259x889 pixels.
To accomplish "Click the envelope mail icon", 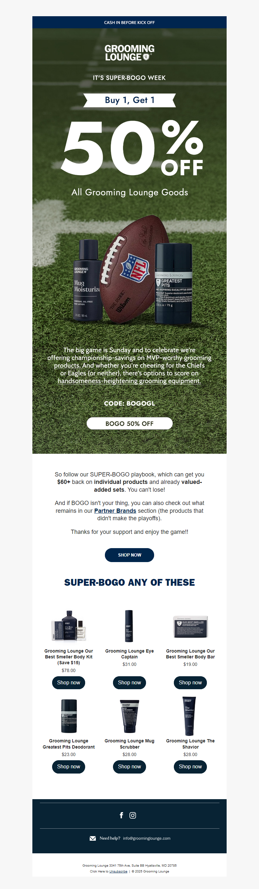I will pyautogui.click(x=93, y=838).
